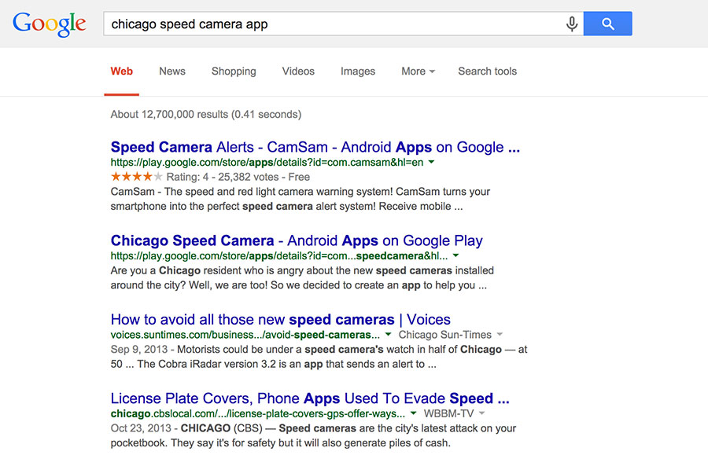Open the Images tab
The height and width of the screenshot is (466, 708).
[358, 72]
